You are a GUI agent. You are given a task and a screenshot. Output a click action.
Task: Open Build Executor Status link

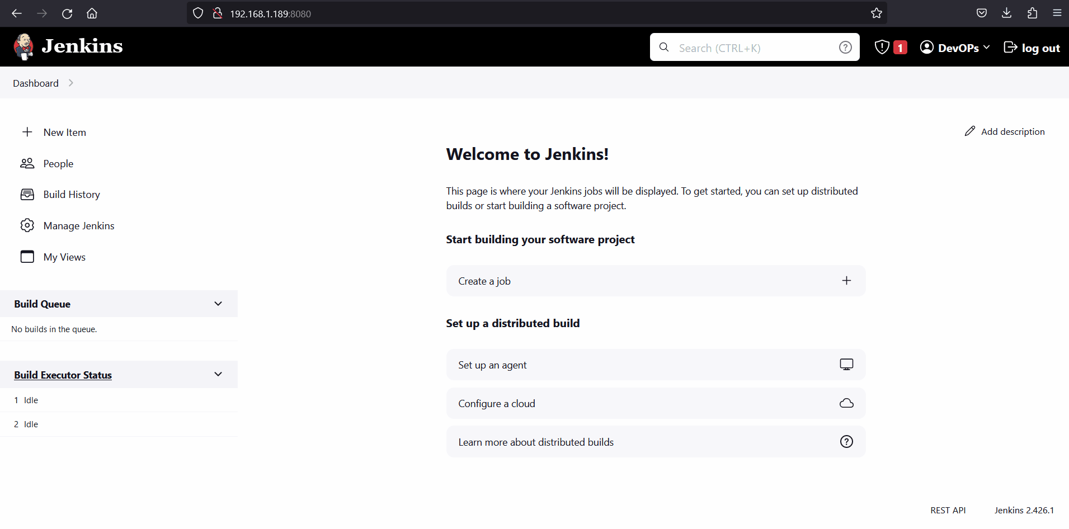(63, 375)
